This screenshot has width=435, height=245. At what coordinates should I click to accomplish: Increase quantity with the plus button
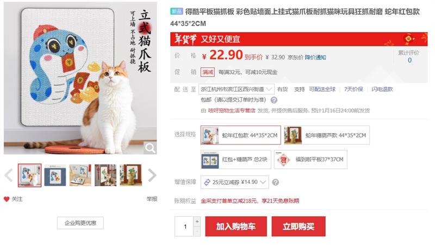pyautogui.click(x=197, y=222)
